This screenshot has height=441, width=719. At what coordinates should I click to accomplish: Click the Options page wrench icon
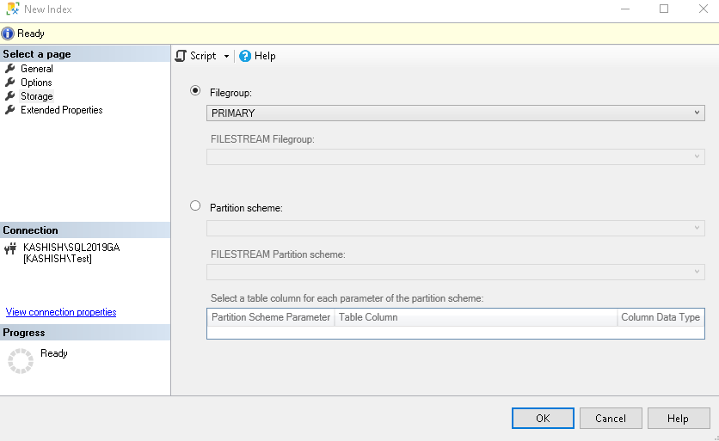(10, 83)
